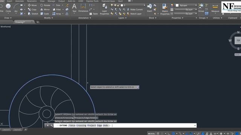Activate the Stretch tool
Screen dimensions: 241x135
tap(33, 14)
